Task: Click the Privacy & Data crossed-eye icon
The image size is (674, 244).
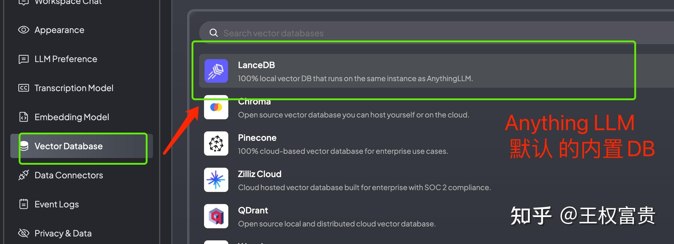Action: [x=24, y=233]
